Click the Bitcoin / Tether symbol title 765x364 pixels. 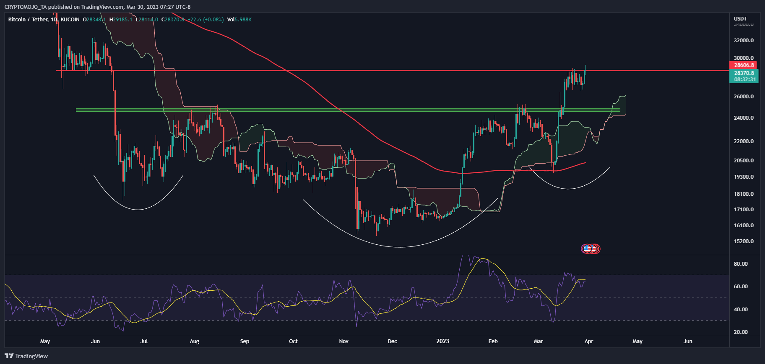tap(28, 20)
